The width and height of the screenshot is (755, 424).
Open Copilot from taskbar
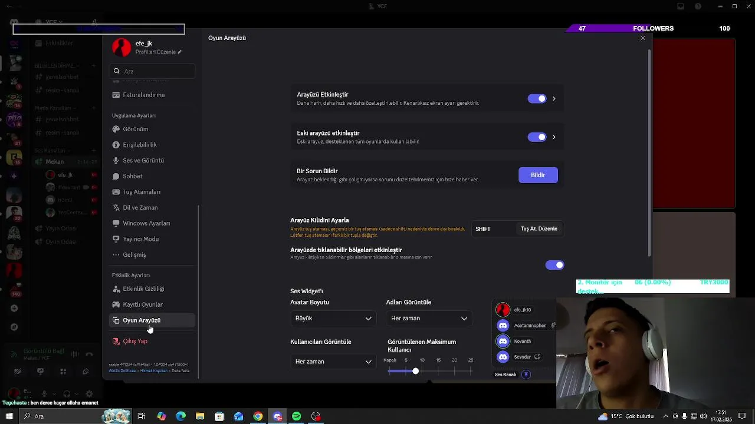[161, 416]
